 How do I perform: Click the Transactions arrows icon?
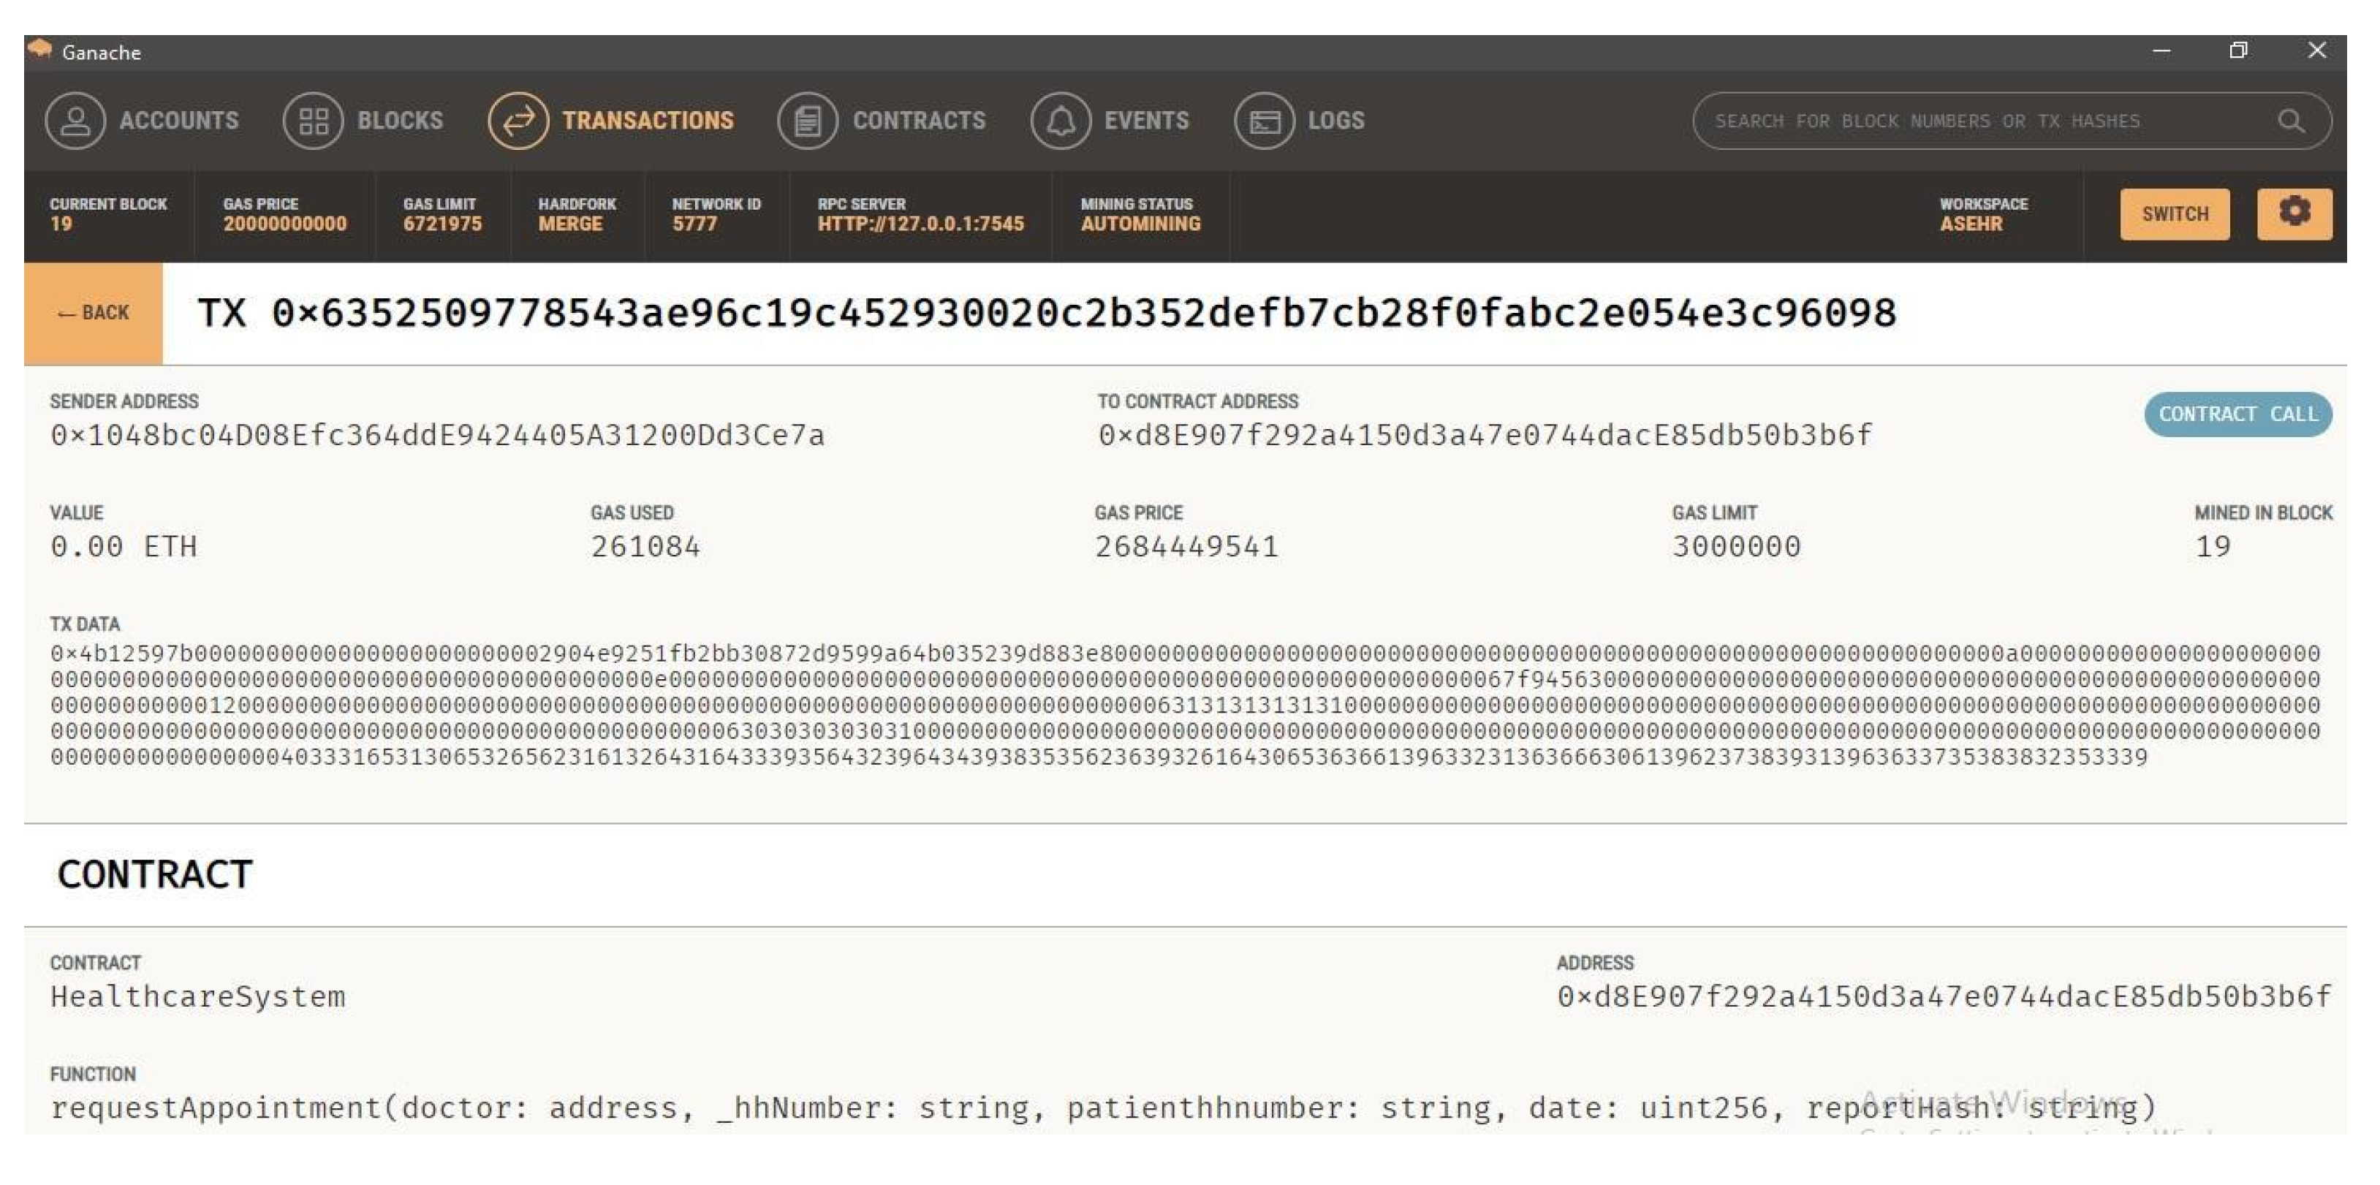coord(518,121)
